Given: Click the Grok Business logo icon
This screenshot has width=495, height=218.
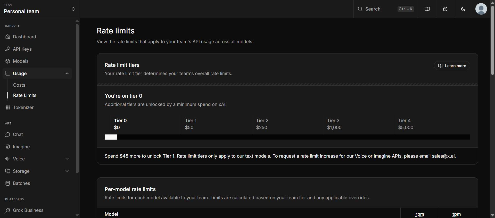Looking at the screenshot, I should click(8, 210).
